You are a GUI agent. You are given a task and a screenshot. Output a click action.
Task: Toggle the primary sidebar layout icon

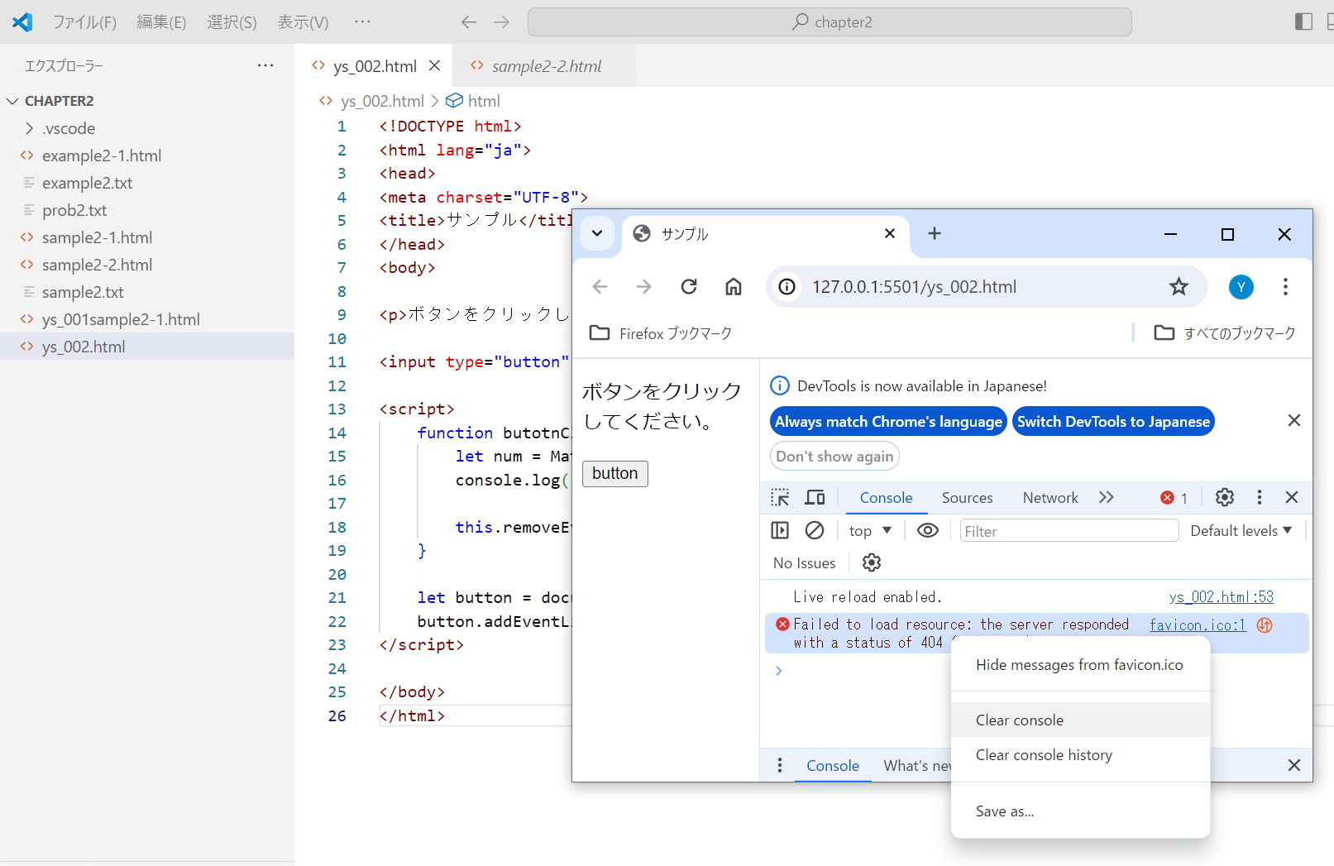[1303, 22]
